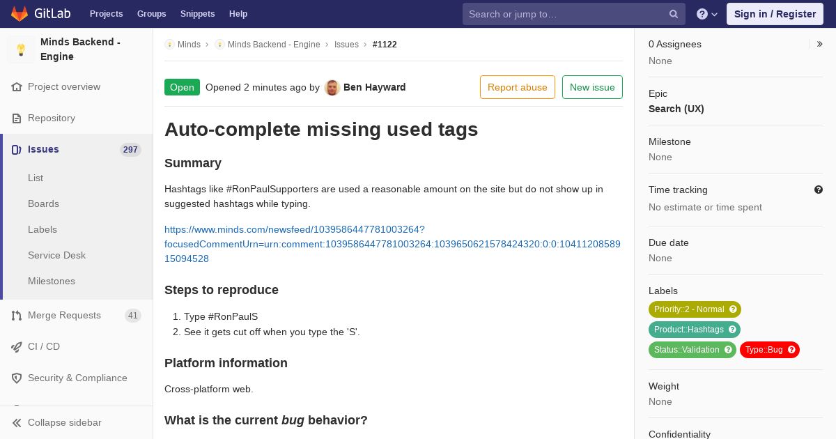Open Security & Compliance shield icon
The image size is (836, 439).
coord(17,378)
